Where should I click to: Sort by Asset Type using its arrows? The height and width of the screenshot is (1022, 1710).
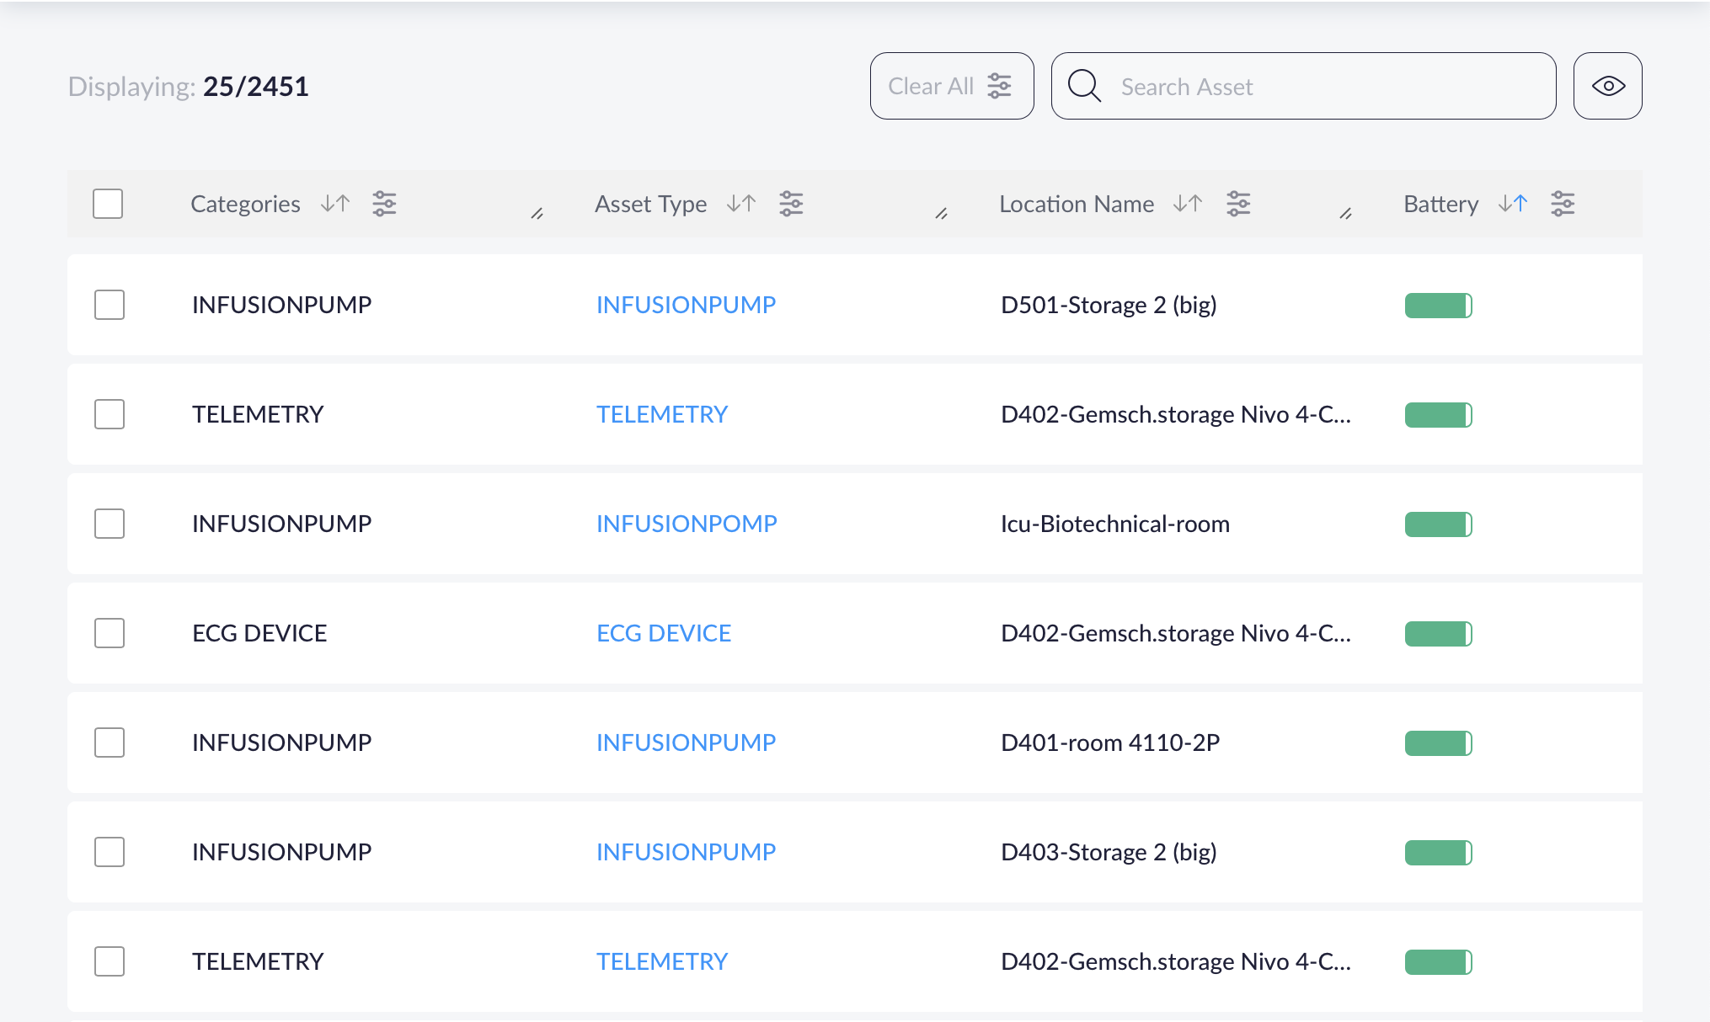click(741, 204)
